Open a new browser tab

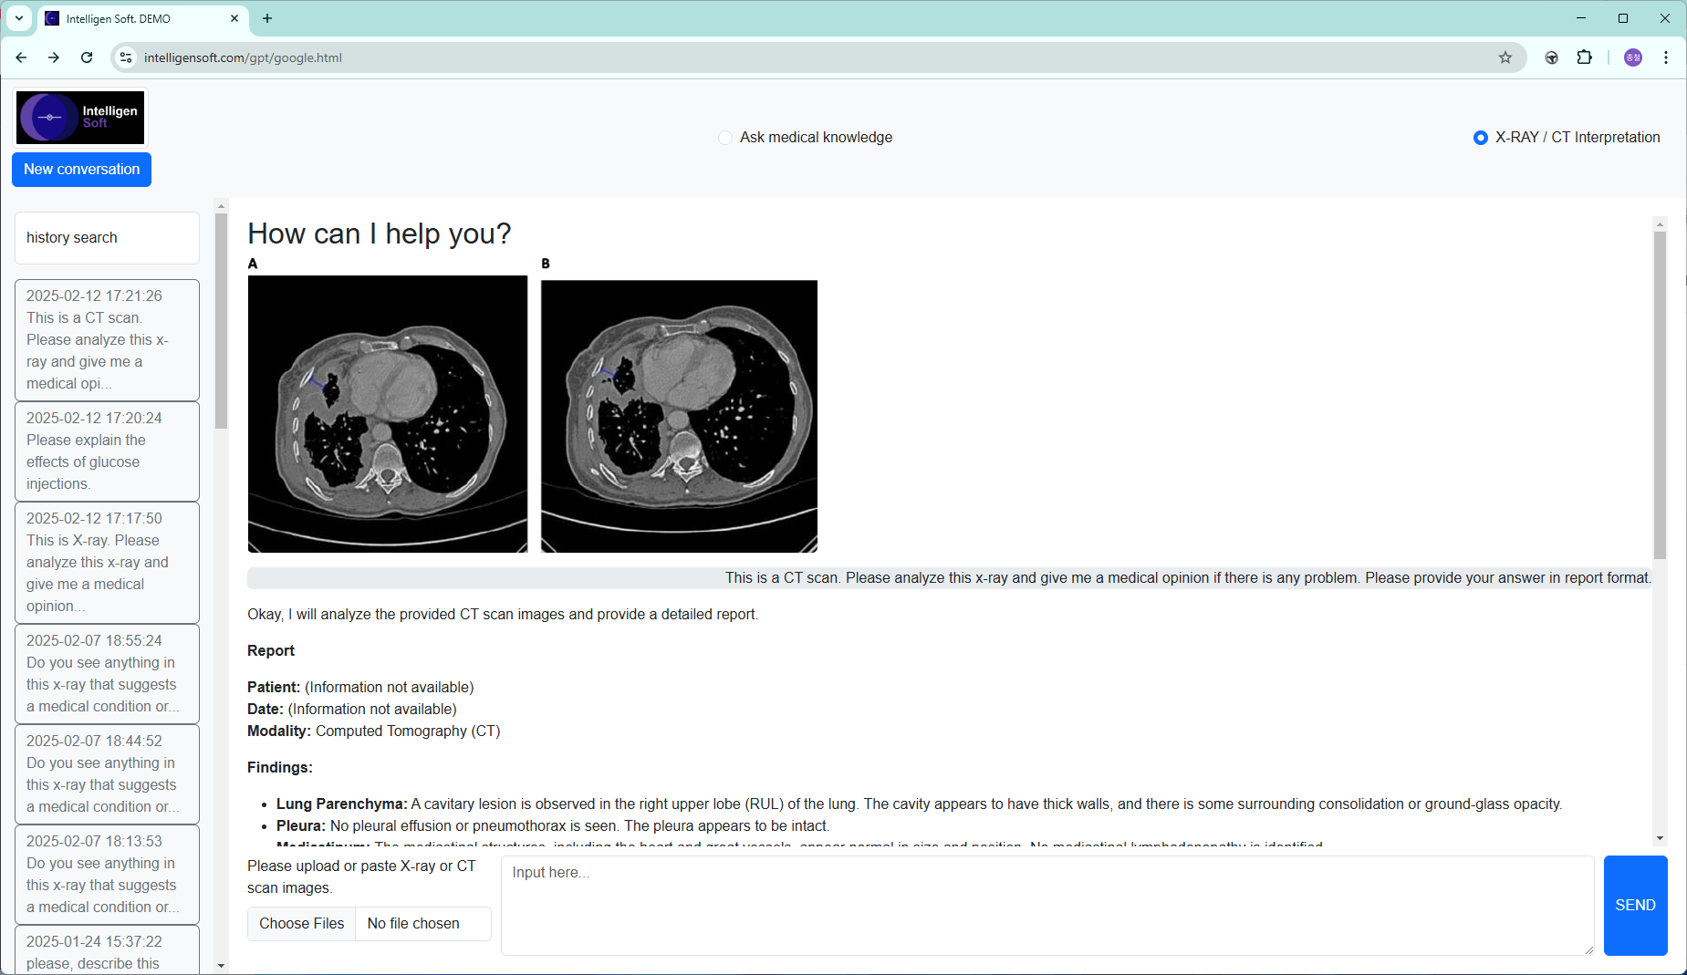coord(267,18)
